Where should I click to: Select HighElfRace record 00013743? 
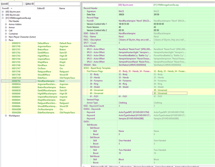point(41,56)
